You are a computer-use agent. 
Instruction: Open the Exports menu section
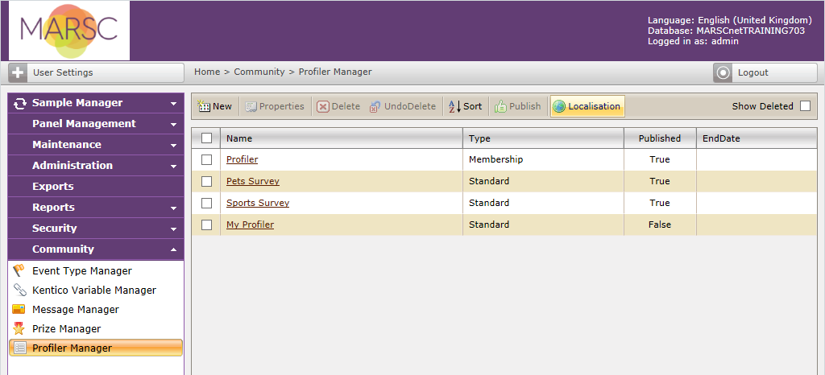click(97, 187)
